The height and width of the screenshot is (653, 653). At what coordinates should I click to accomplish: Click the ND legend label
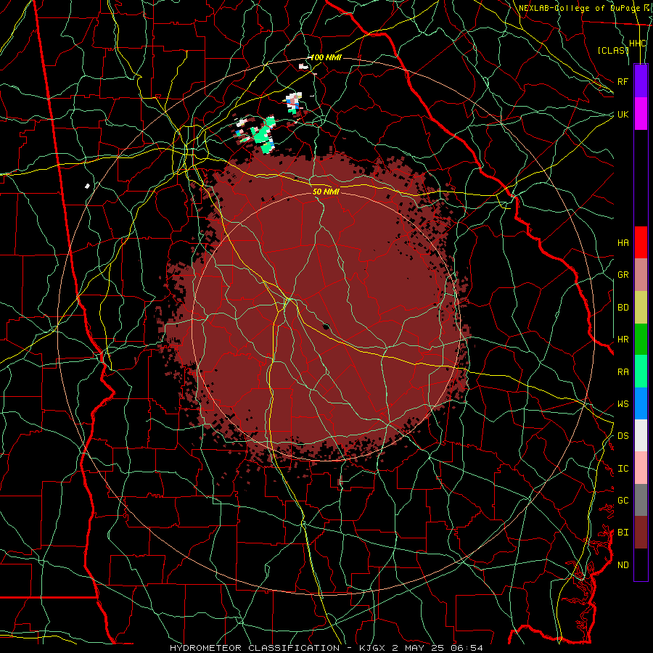[623, 564]
